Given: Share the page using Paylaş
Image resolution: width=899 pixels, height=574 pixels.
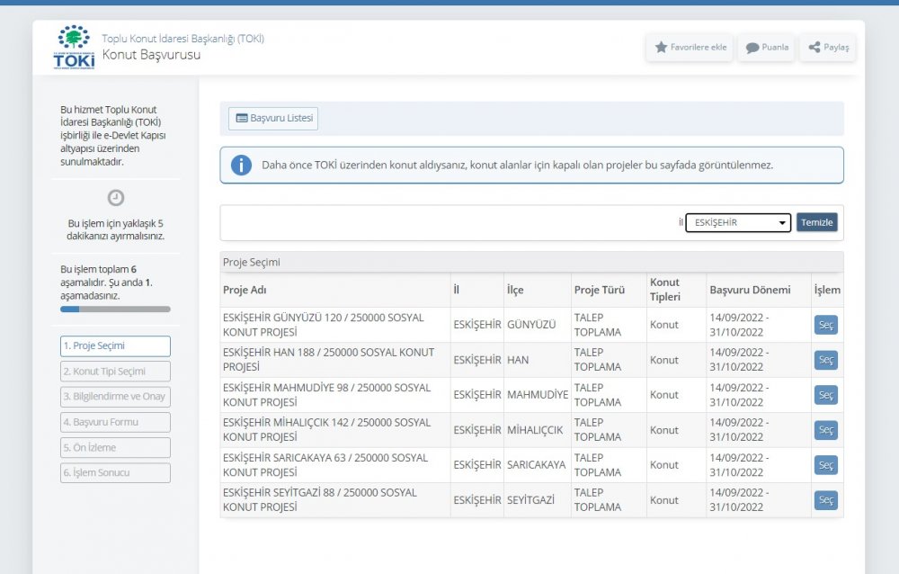Looking at the screenshot, I should 828,47.
